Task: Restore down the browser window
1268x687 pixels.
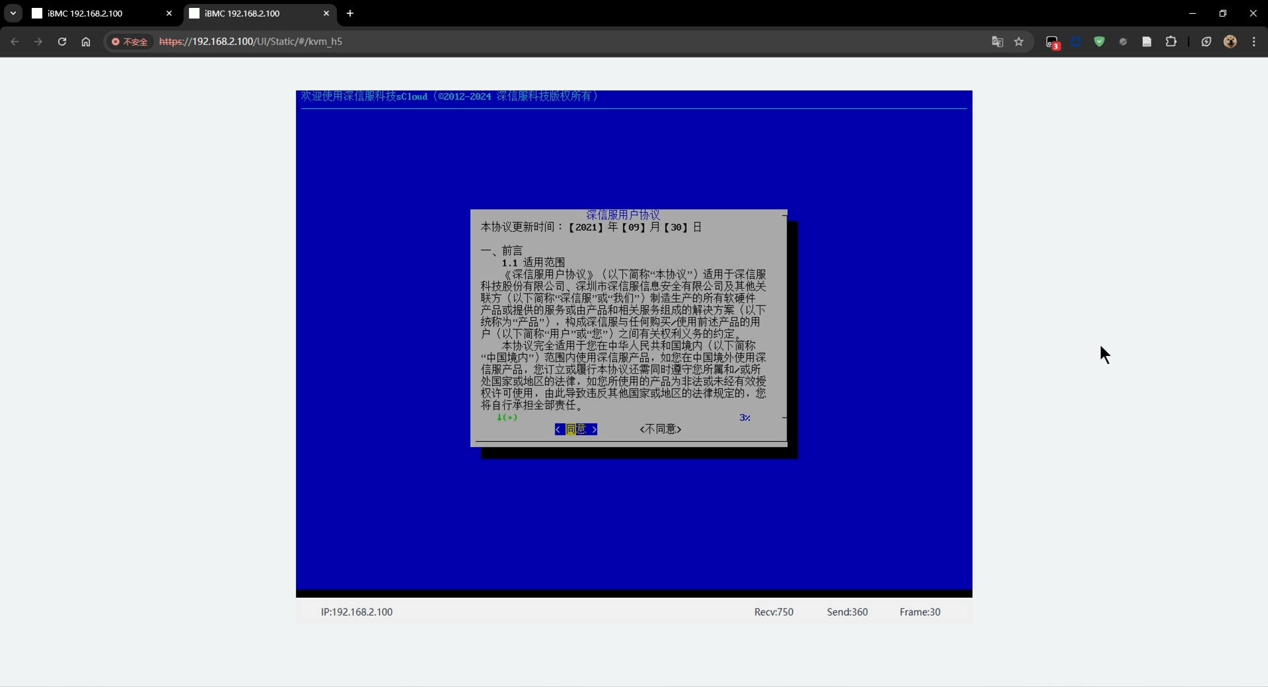Action: coord(1222,13)
